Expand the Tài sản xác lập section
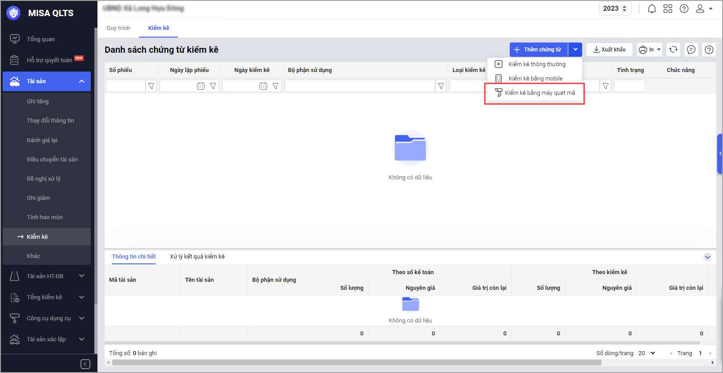The image size is (723, 373). tap(82, 339)
